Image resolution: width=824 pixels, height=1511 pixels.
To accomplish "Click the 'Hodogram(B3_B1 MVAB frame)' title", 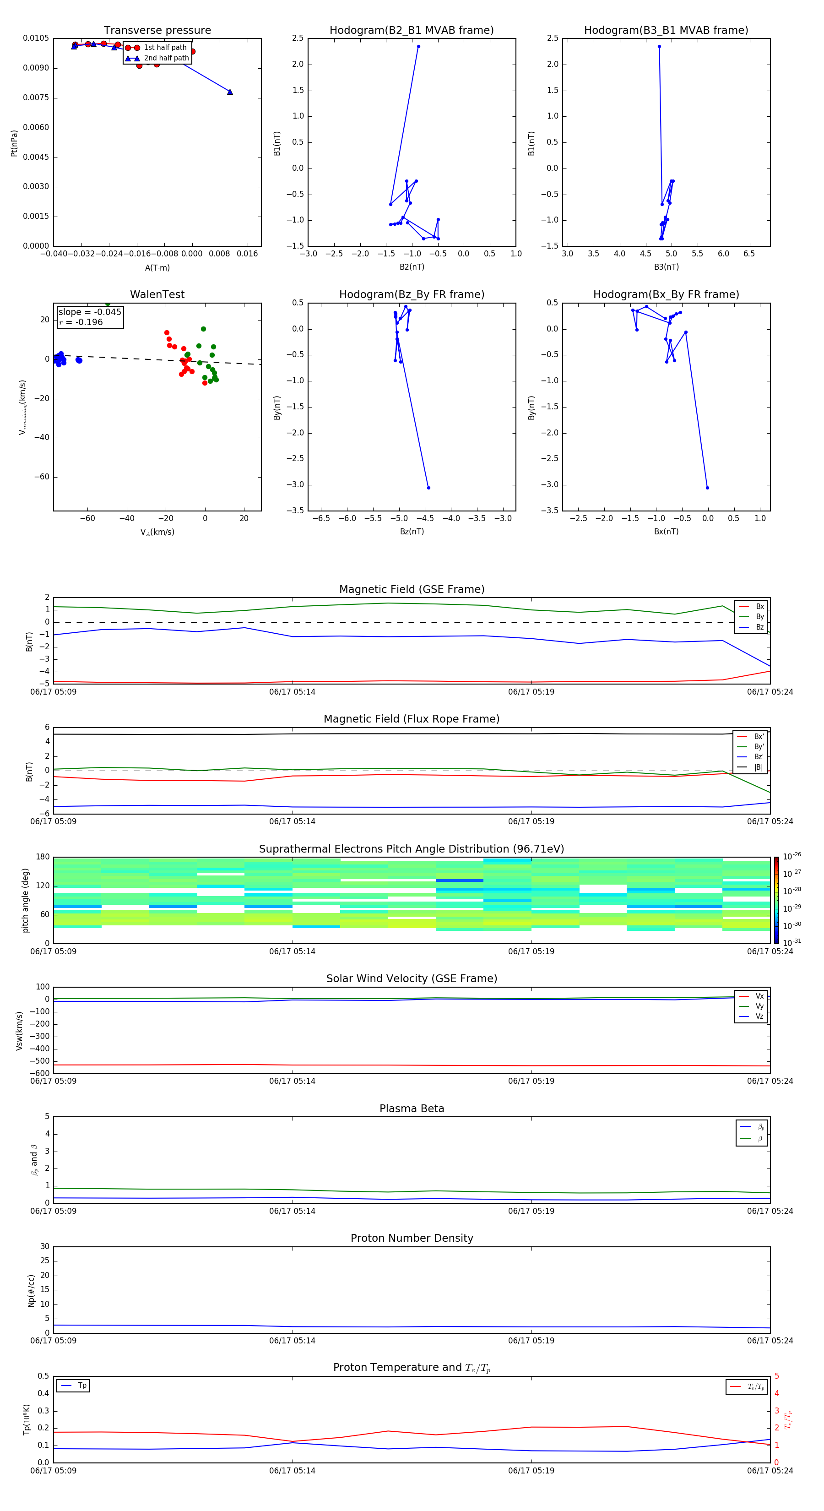I will [666, 31].
